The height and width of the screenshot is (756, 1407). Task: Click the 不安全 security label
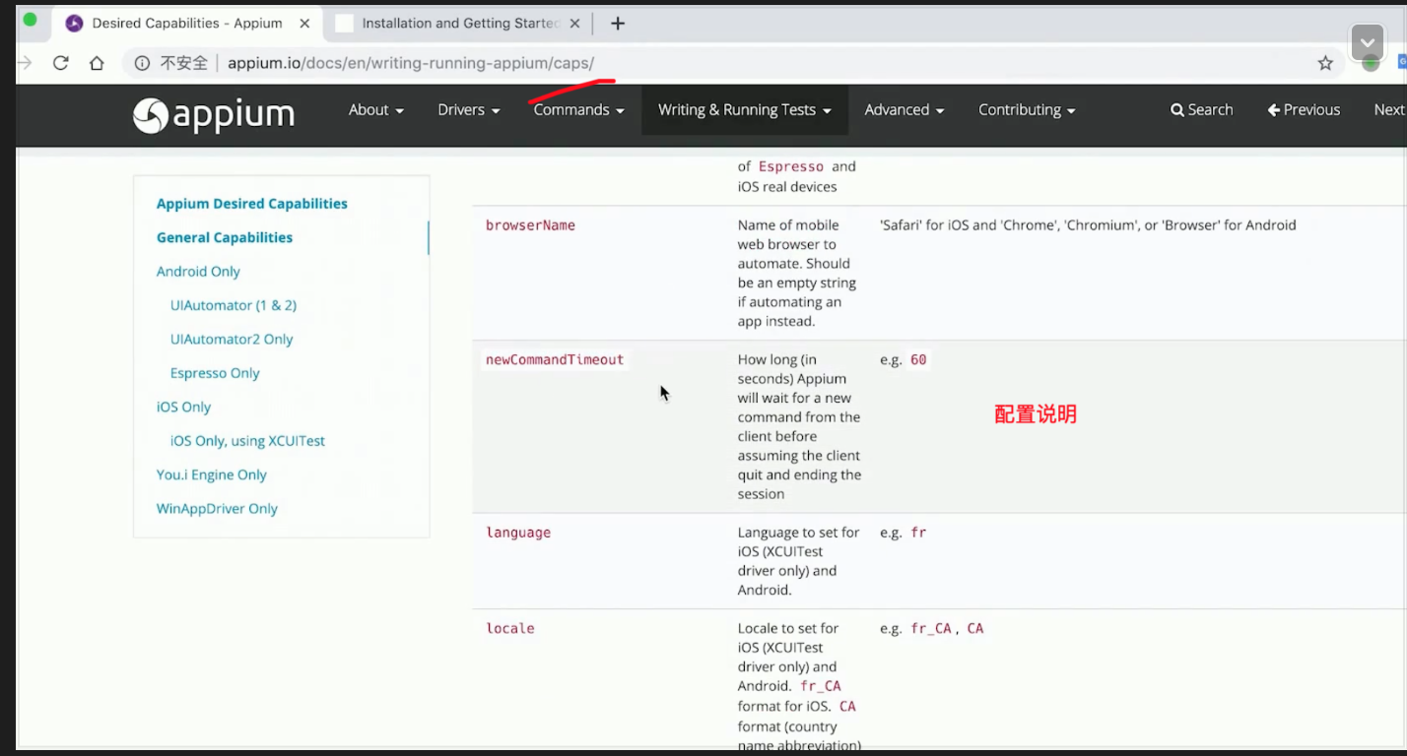[184, 63]
